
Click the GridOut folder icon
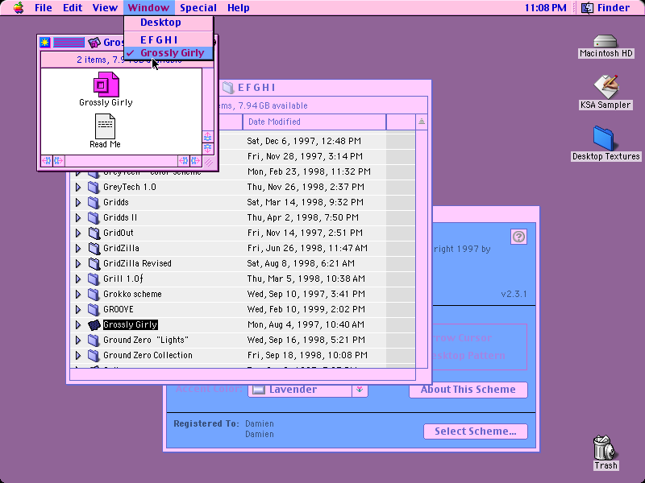(x=94, y=233)
